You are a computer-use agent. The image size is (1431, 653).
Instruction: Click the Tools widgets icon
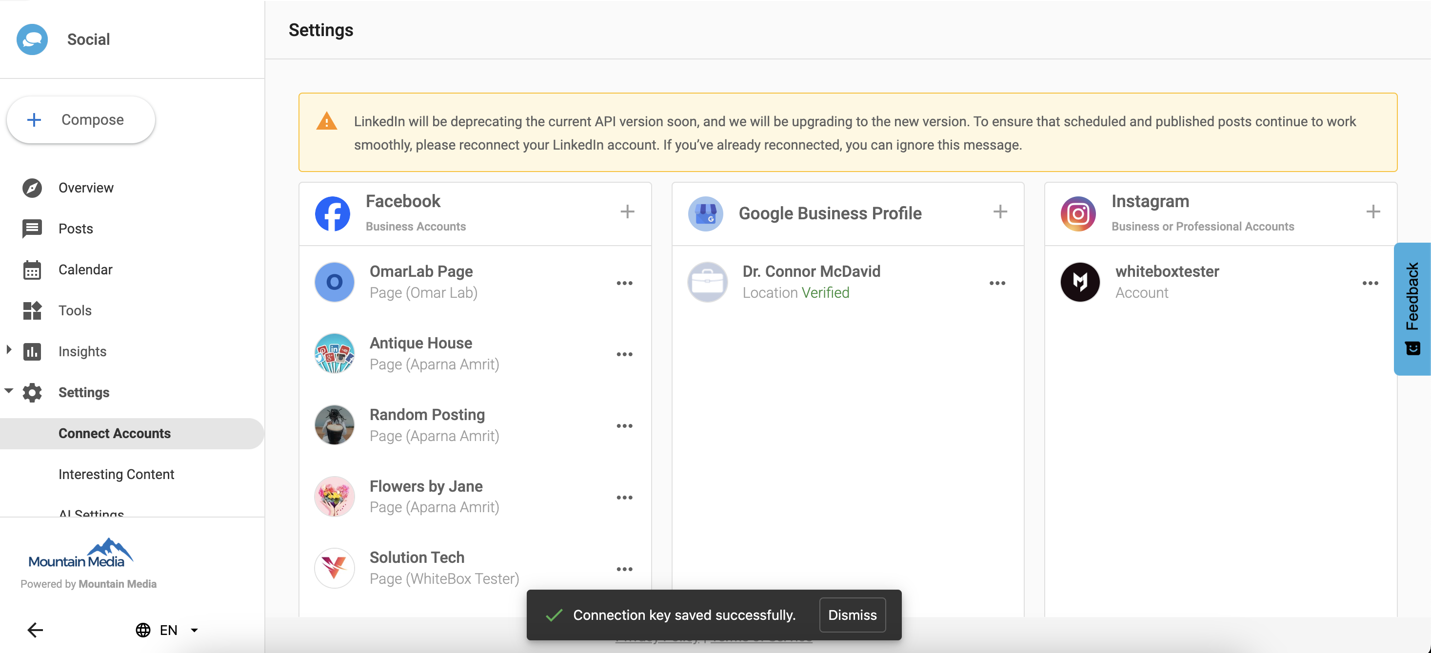tap(32, 310)
